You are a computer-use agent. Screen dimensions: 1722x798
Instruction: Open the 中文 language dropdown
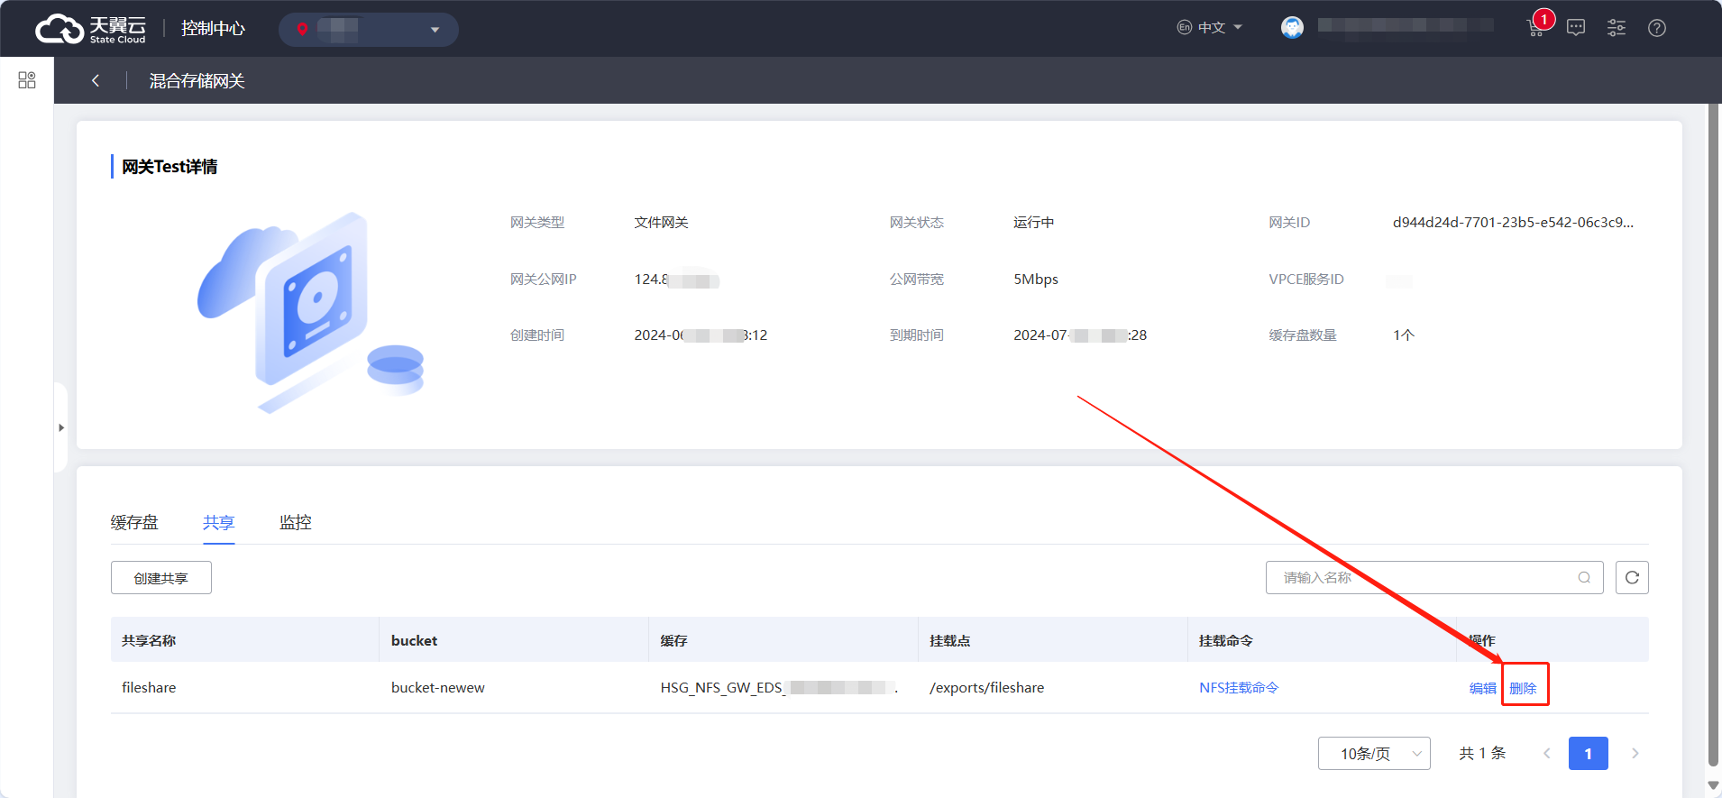1210,28
